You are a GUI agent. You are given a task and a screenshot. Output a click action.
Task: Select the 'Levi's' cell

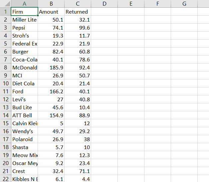pos(24,99)
